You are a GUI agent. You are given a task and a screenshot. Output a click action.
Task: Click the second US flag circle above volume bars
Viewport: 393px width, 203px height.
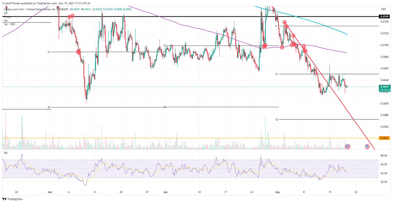(x=367, y=147)
